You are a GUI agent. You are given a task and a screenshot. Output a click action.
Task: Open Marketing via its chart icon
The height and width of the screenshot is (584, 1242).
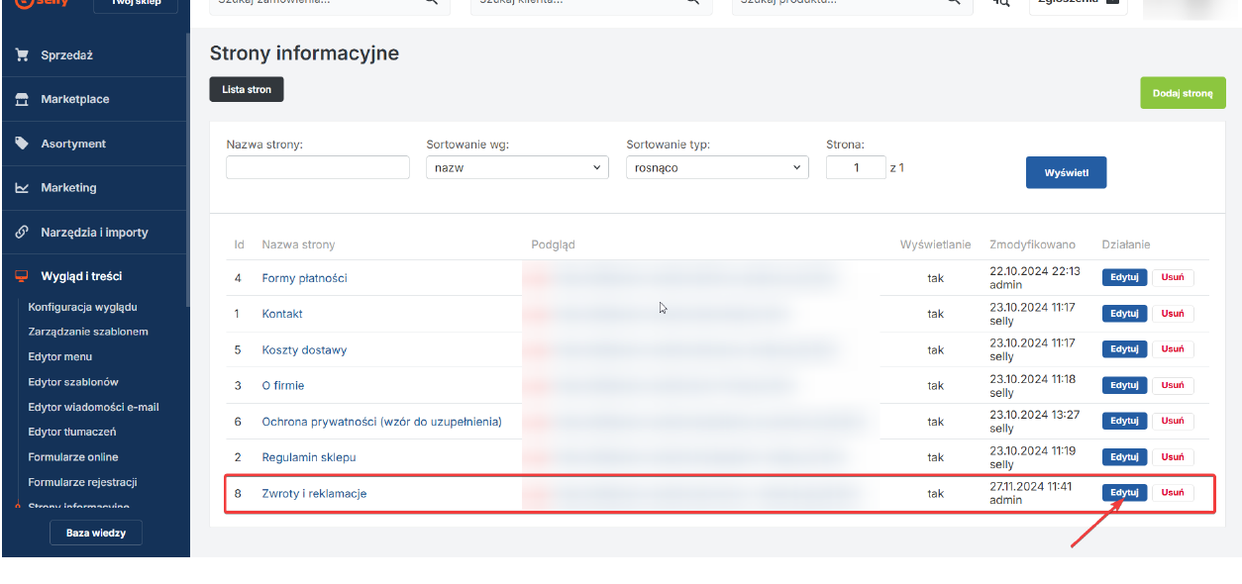tap(22, 187)
